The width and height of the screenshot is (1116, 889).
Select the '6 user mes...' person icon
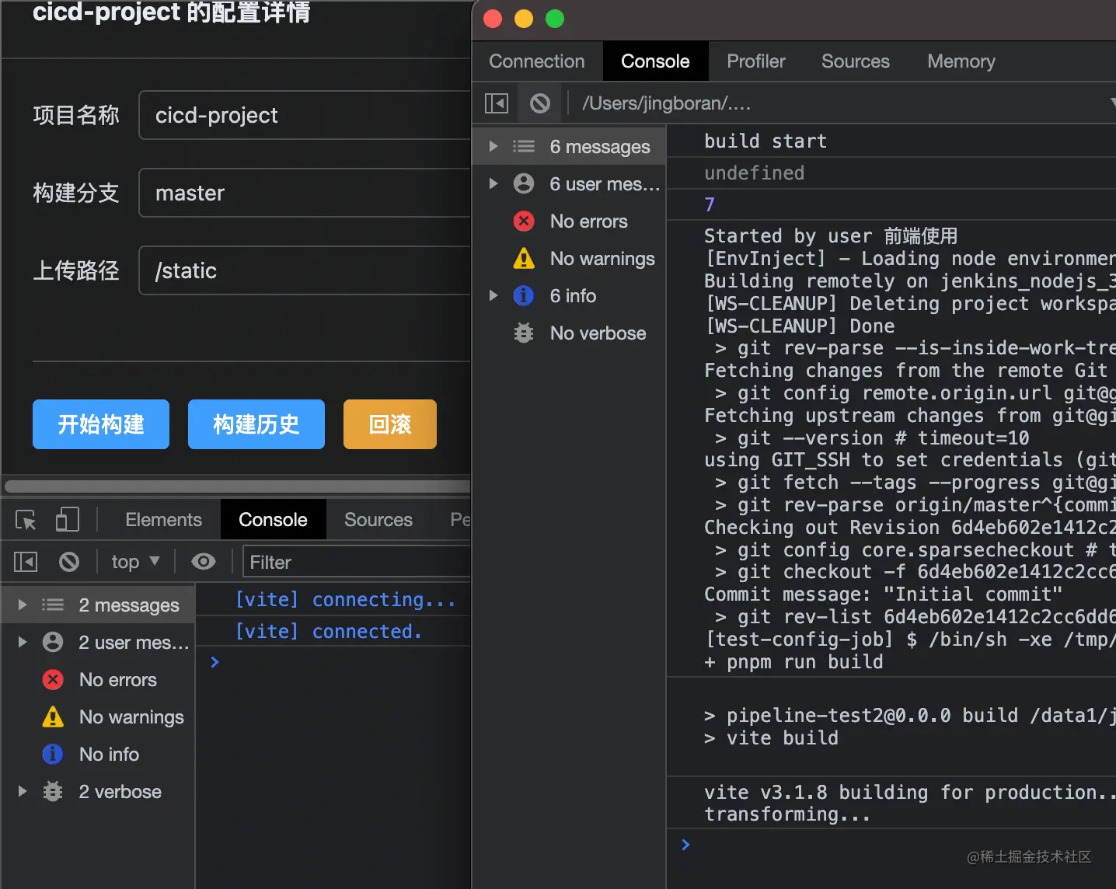524,183
